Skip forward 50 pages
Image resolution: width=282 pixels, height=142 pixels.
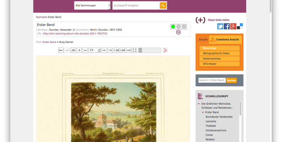coord(122,51)
